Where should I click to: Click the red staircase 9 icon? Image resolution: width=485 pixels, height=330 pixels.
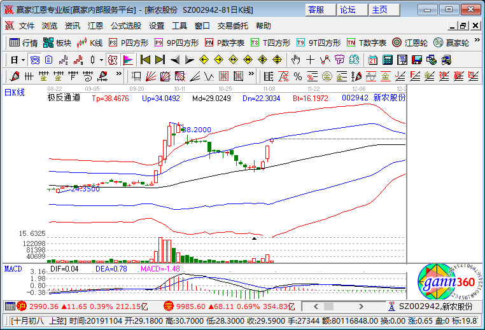[x=78, y=60]
